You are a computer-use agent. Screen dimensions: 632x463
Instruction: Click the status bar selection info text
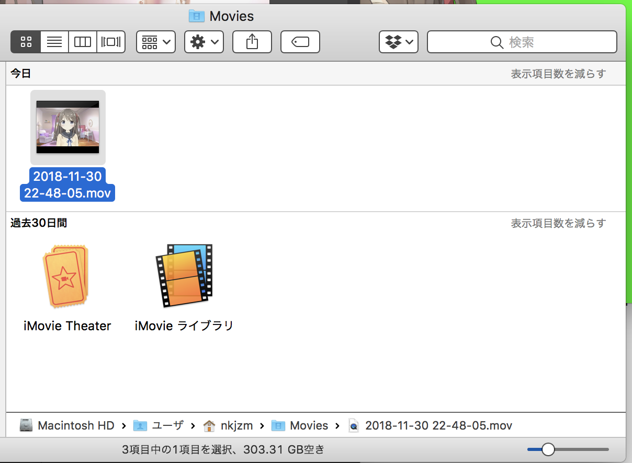[x=223, y=449]
